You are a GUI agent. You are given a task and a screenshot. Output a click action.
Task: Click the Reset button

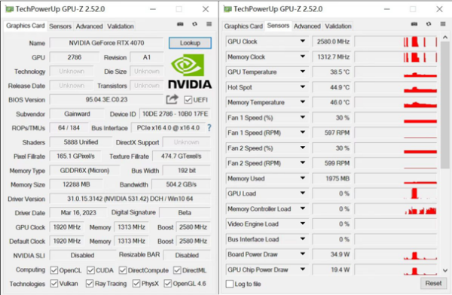[433, 283]
